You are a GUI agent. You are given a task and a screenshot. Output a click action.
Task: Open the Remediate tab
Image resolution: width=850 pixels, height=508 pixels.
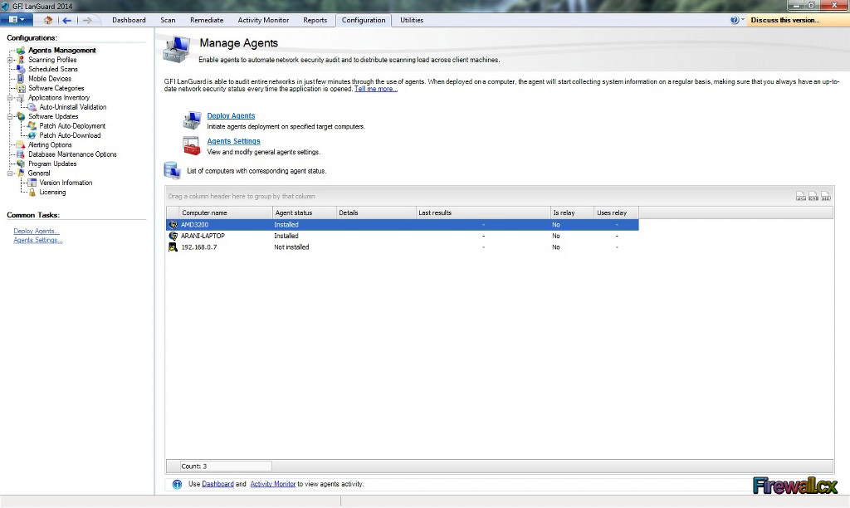click(x=207, y=20)
